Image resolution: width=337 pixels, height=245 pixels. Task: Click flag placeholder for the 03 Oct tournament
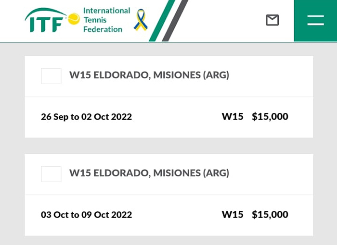click(x=51, y=174)
